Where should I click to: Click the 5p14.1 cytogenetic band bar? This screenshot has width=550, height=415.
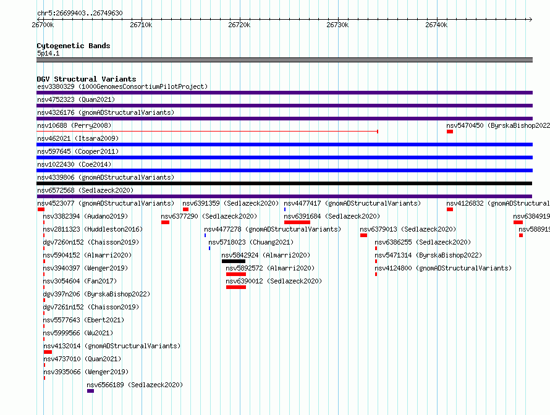(x=284, y=60)
